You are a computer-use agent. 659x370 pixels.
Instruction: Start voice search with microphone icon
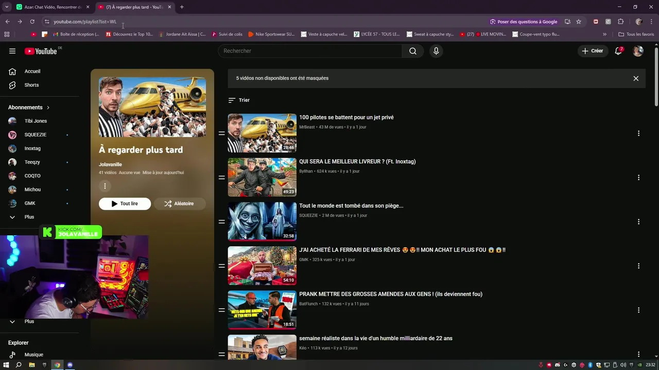[436, 51]
